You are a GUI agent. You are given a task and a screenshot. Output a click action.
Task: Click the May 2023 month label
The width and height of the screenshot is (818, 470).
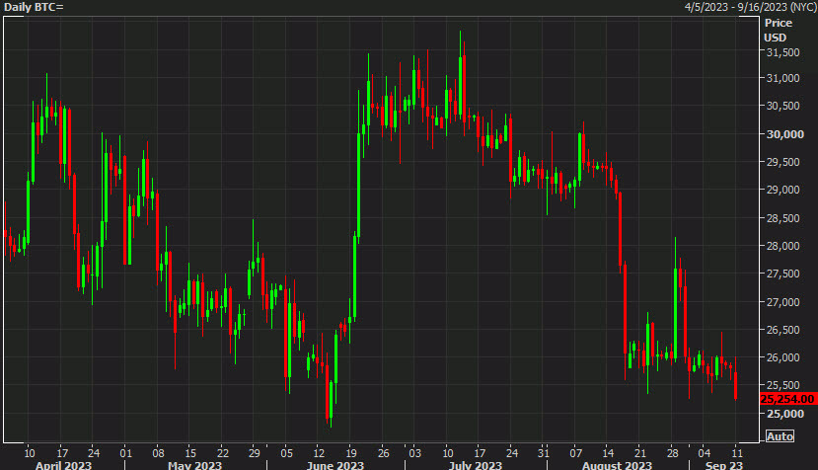pos(194,465)
